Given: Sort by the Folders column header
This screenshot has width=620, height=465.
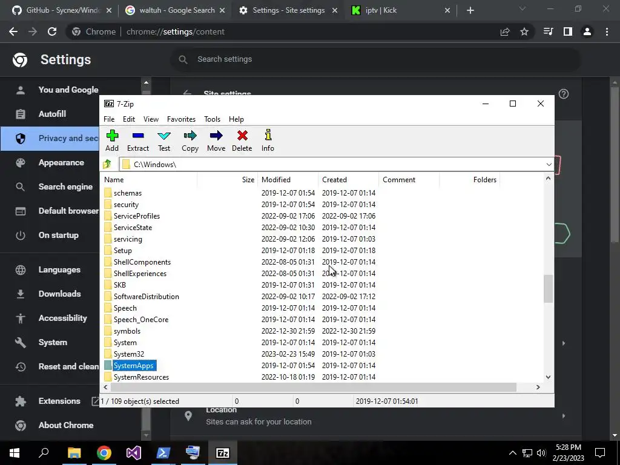Looking at the screenshot, I should coord(469,179).
